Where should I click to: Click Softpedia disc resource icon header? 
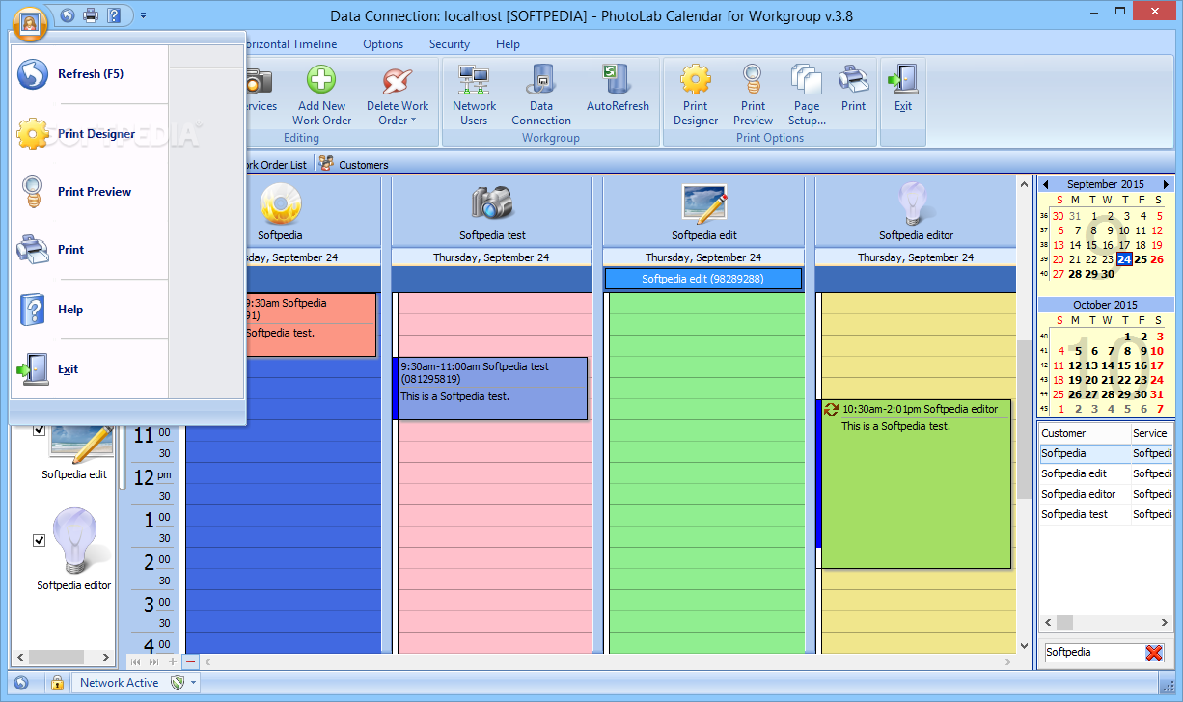click(x=280, y=203)
